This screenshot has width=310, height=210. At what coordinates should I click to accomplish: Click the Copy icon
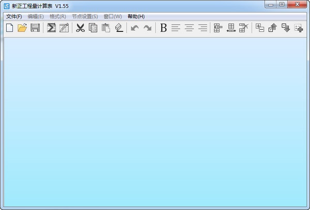click(x=93, y=28)
